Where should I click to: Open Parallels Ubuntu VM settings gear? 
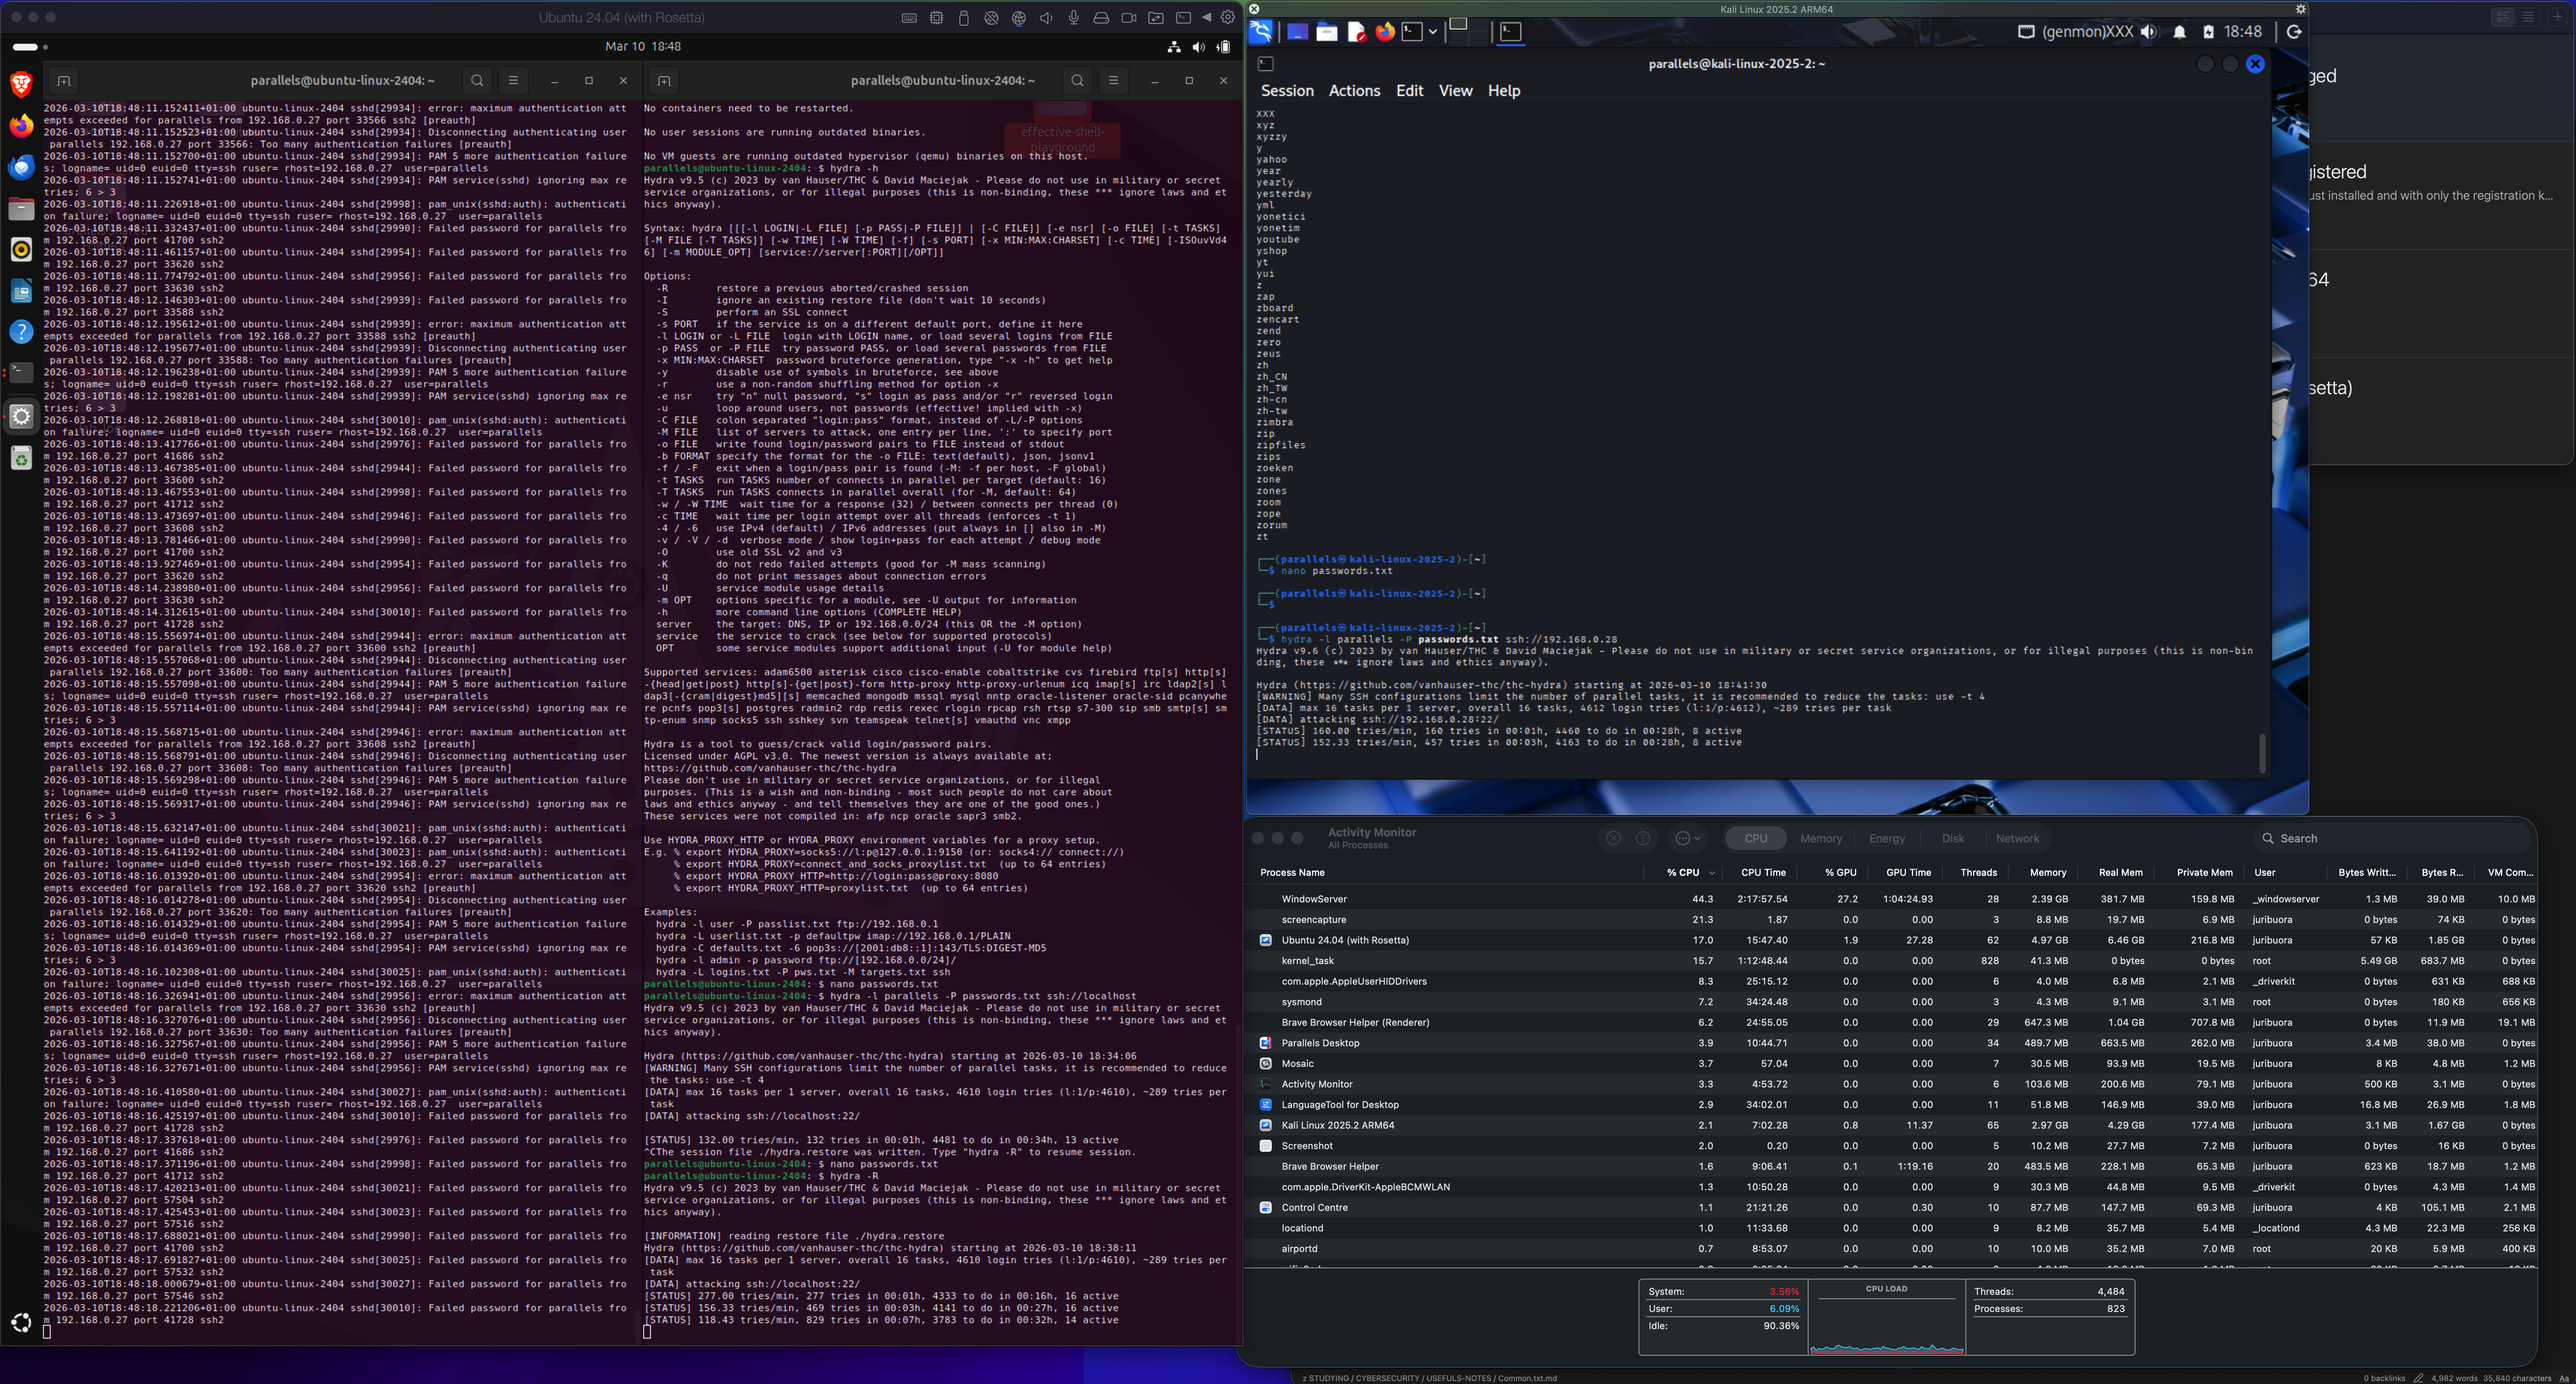tap(1228, 17)
